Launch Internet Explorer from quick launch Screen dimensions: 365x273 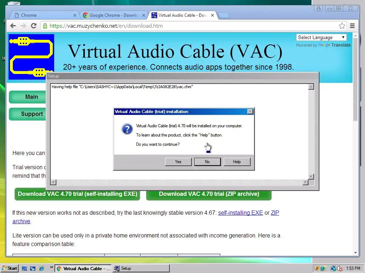point(41,269)
